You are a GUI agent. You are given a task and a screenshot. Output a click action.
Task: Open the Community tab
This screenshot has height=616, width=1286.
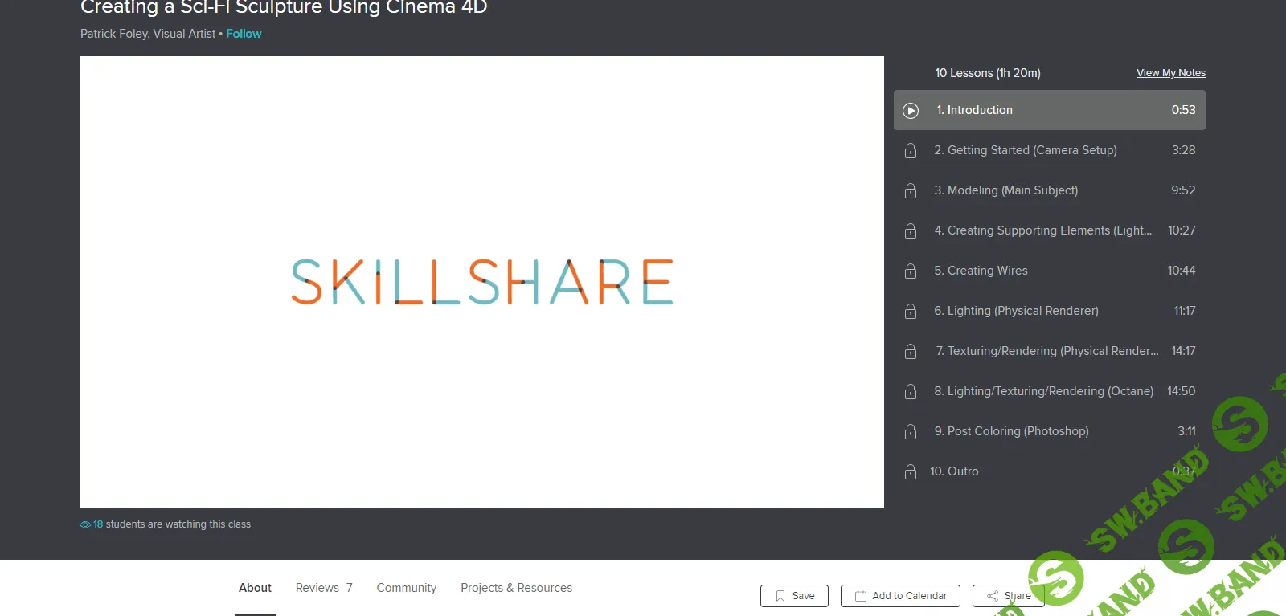coord(406,588)
